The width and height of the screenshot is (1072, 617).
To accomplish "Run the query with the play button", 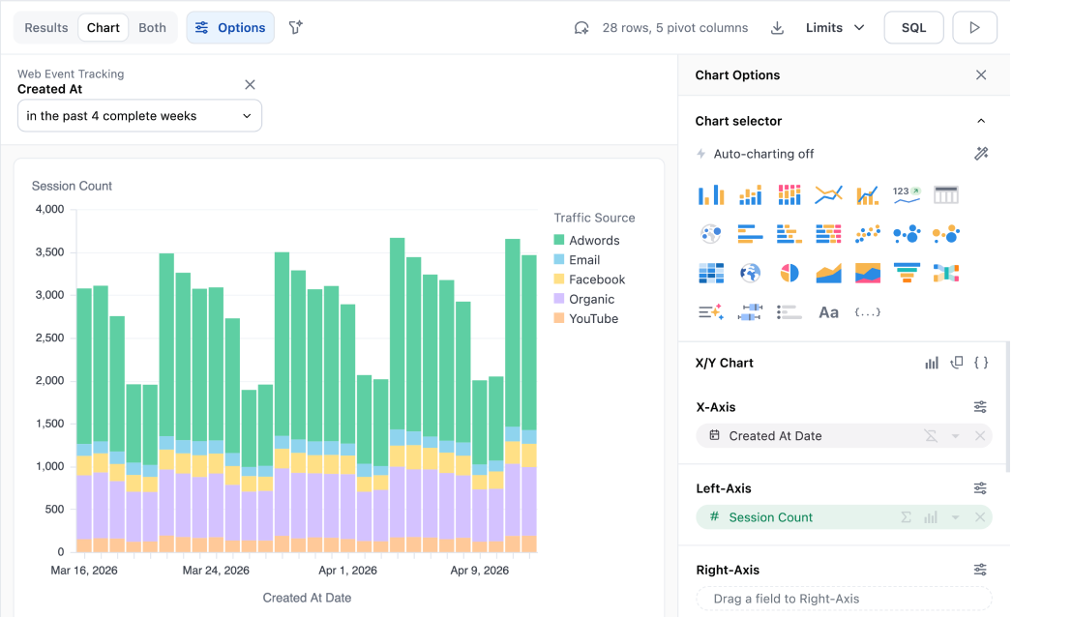I will (974, 27).
